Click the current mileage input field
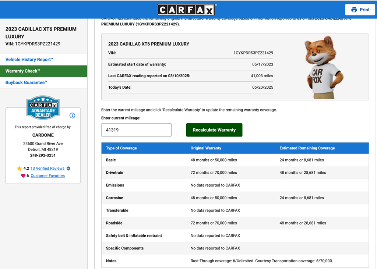 (136, 130)
